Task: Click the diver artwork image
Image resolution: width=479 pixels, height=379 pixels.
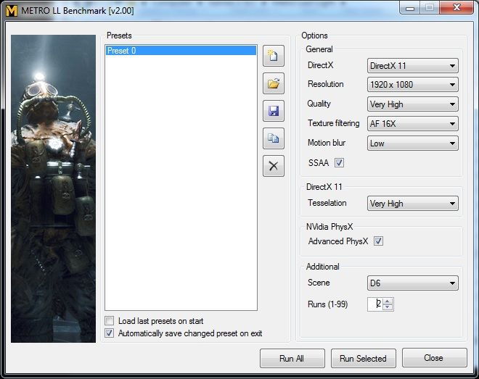Action: point(54,188)
